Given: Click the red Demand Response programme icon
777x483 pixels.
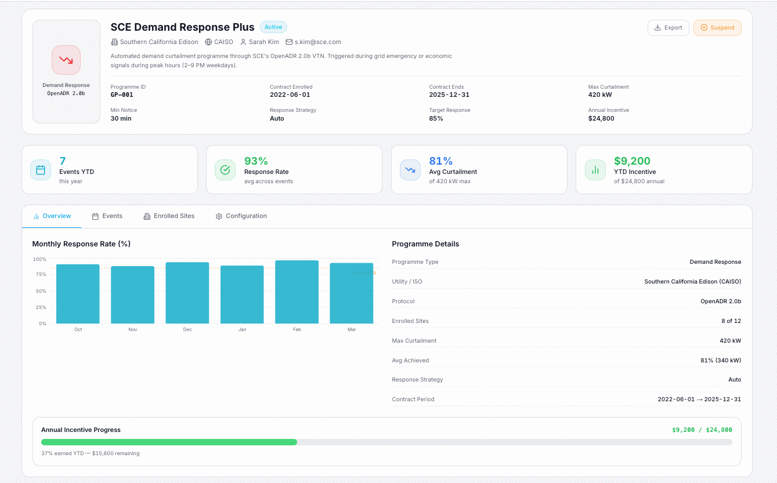Looking at the screenshot, I should pyautogui.click(x=66, y=60).
